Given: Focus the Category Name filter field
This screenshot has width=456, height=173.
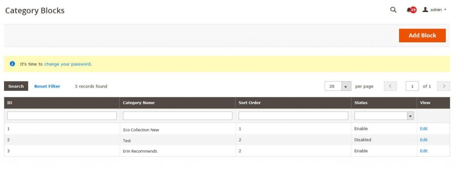Looking at the screenshot, I should coord(178,116).
